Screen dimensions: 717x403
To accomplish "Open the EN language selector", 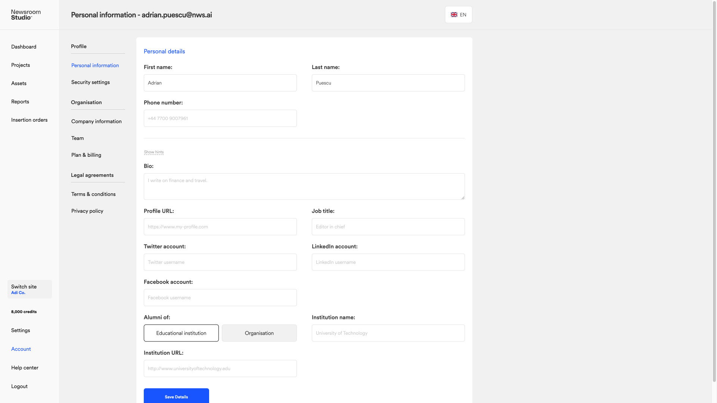I will coord(458,15).
